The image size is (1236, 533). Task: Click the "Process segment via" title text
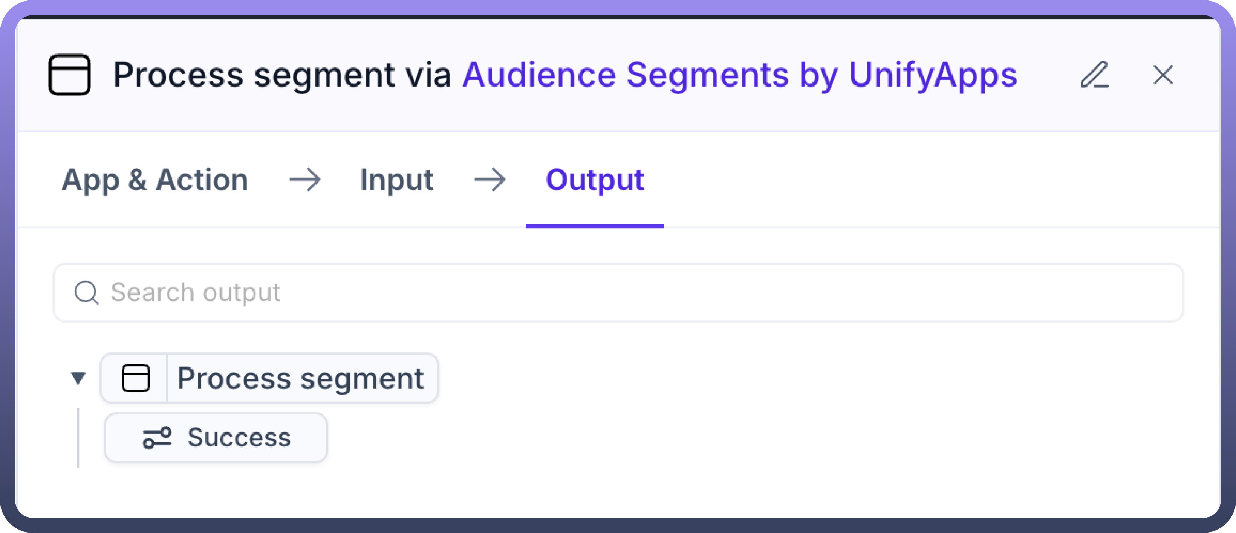(282, 75)
